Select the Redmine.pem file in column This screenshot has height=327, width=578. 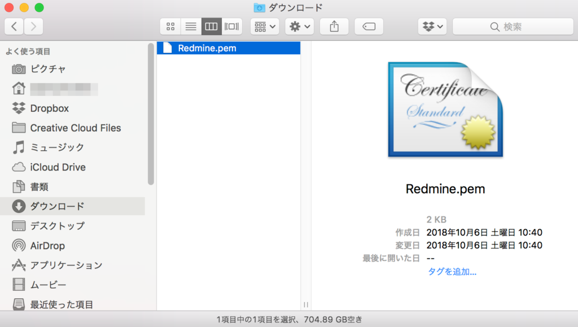tap(207, 48)
